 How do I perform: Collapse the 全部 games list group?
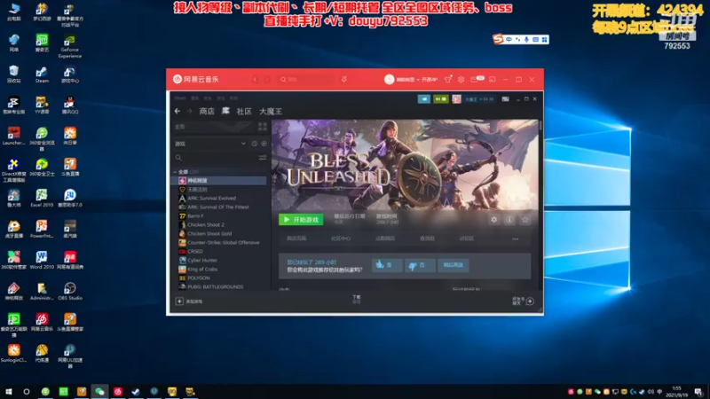coord(175,172)
